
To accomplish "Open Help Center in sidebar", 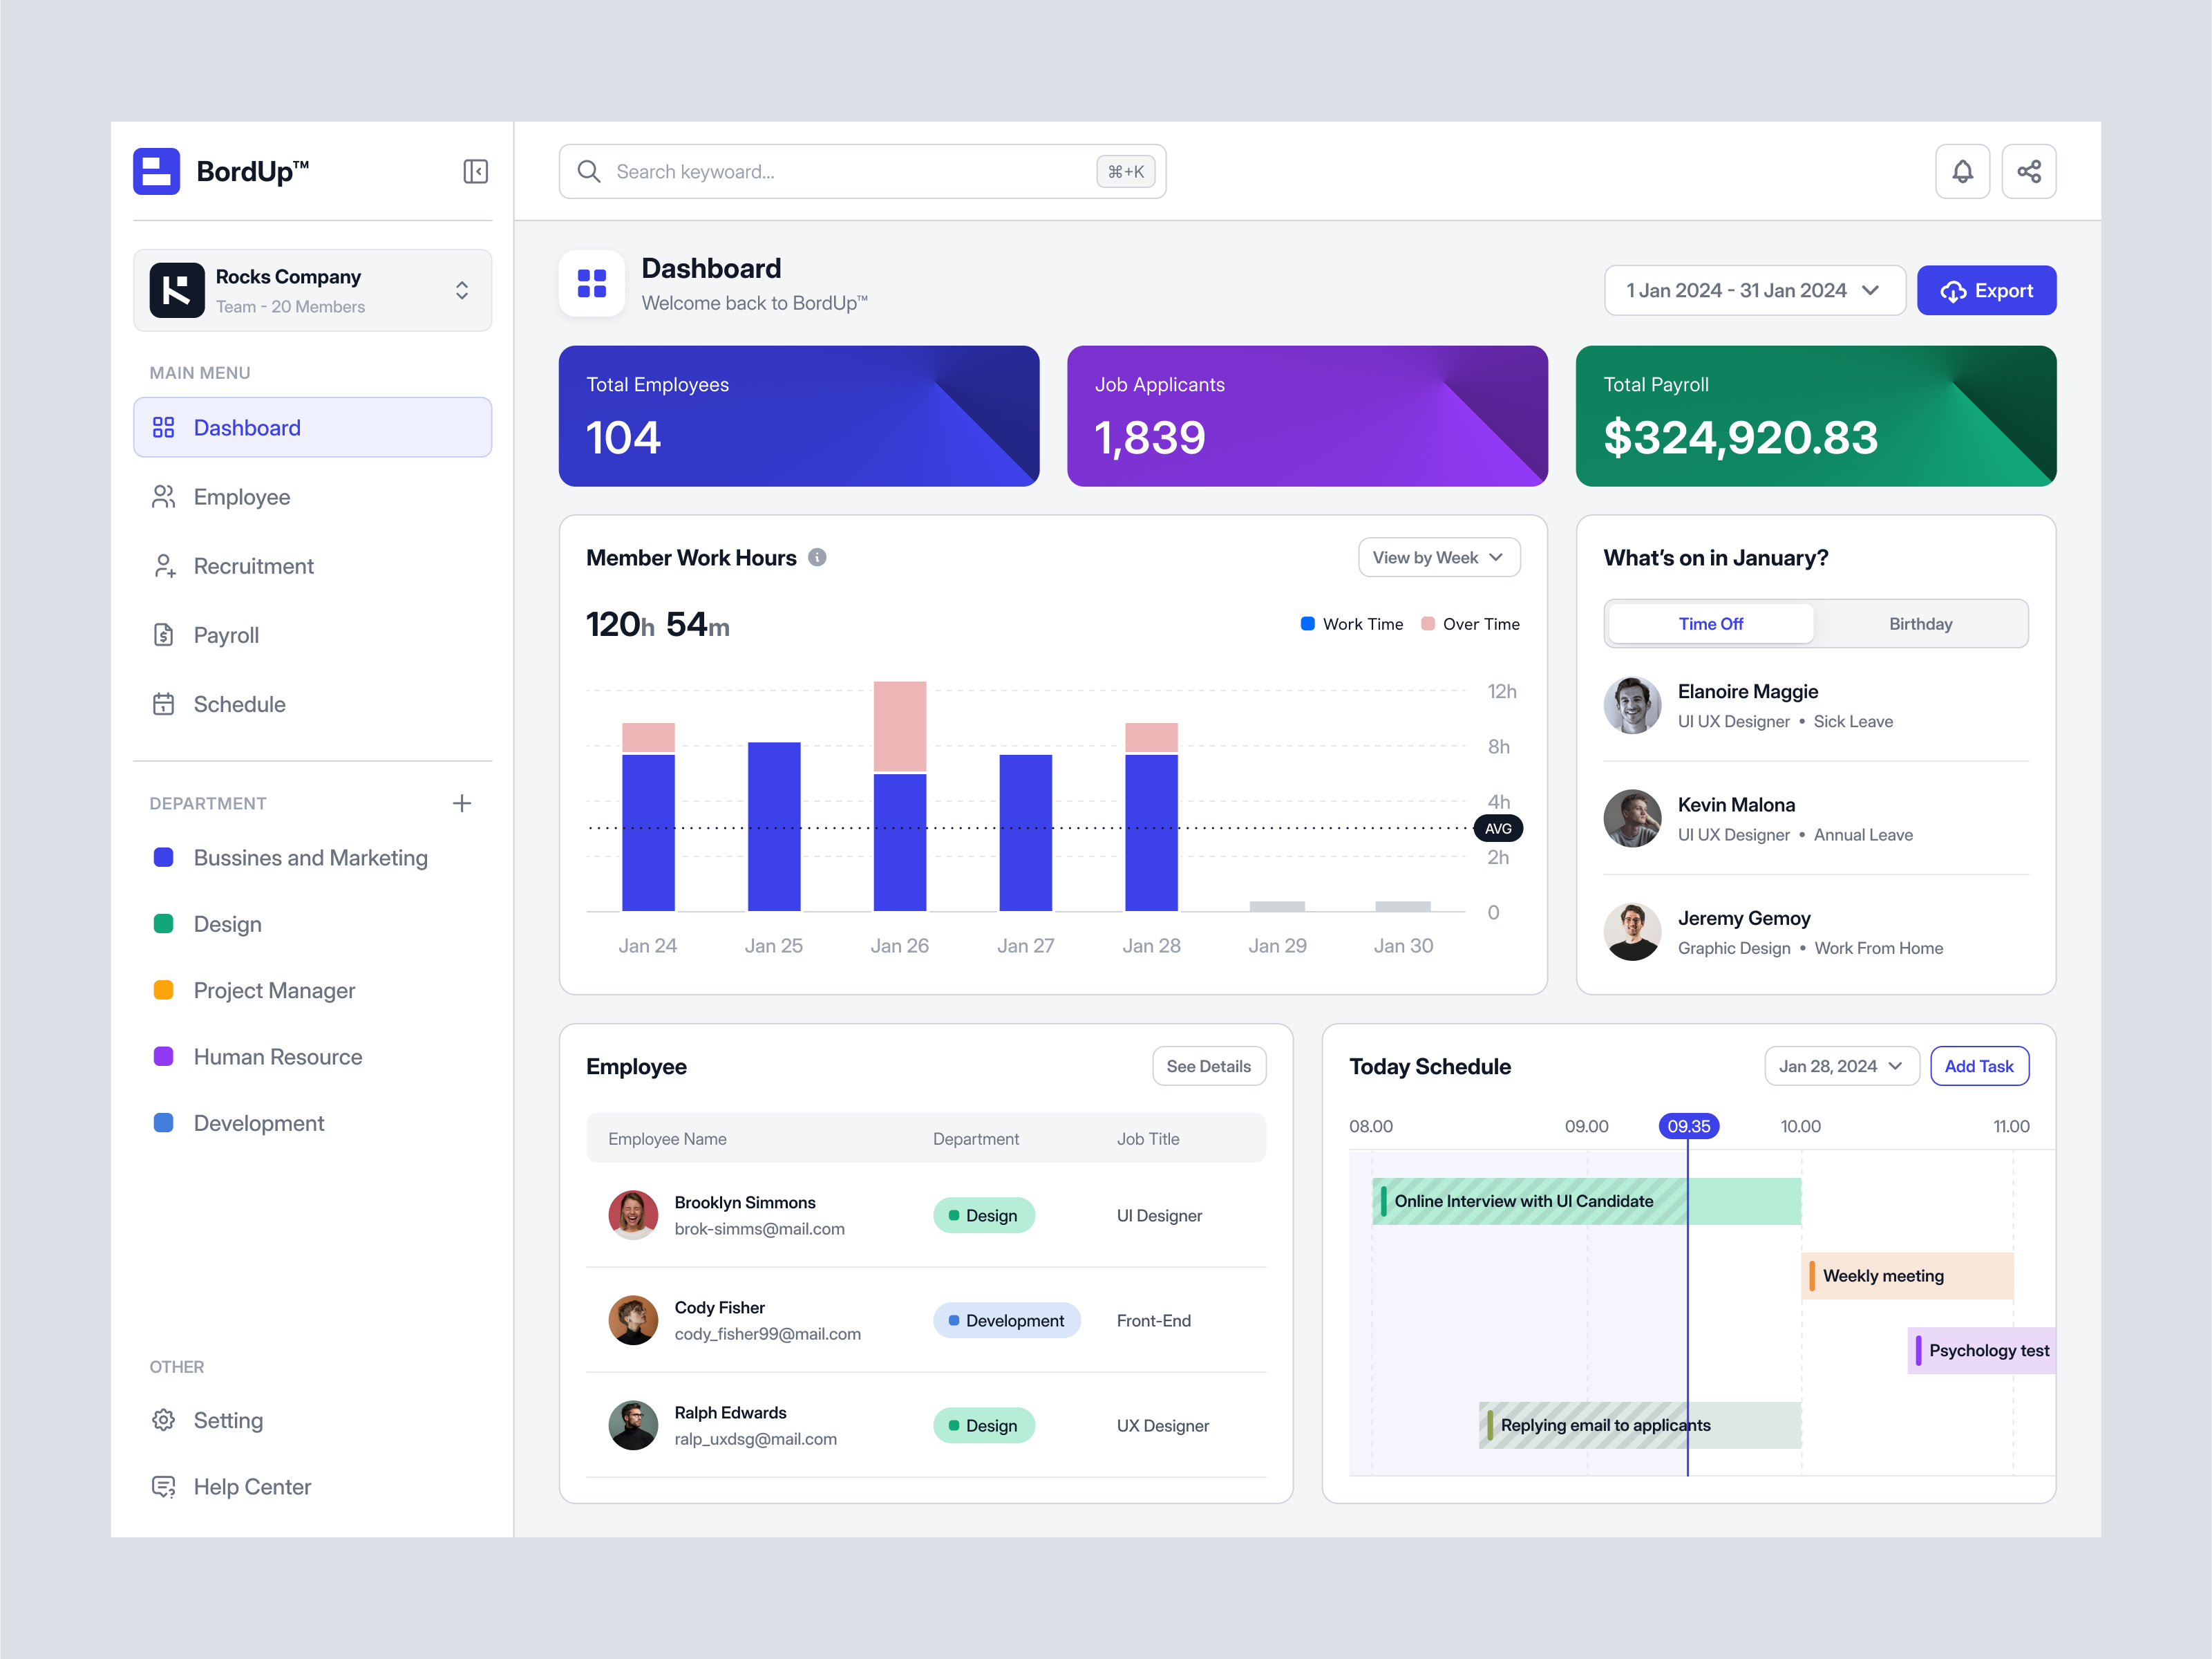I will 251,1486.
